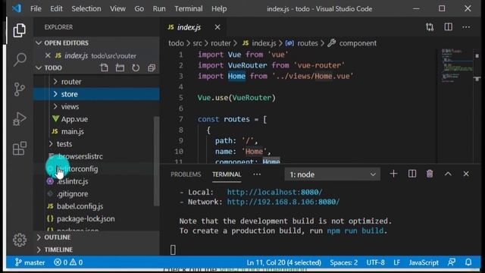Switch to the PROBLEMS panel tab
This screenshot has height=273, width=485.
click(x=186, y=174)
